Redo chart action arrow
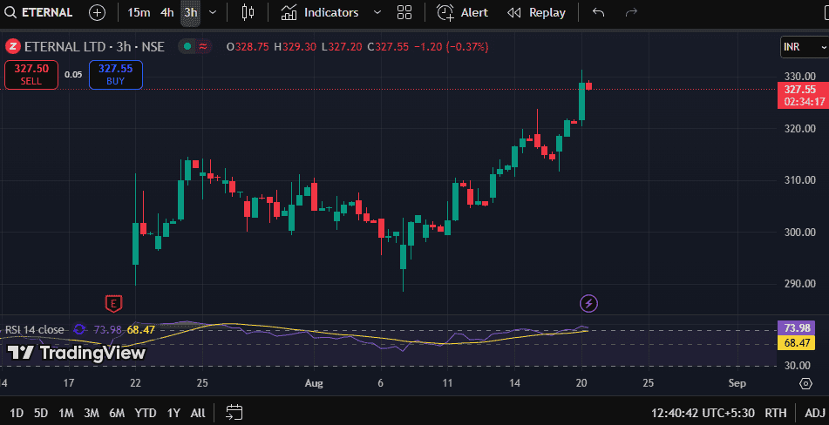829x425 pixels. coord(631,13)
